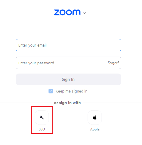The height and width of the screenshot is (145, 142).
Task: Click the Apple logo icon
Action: [x=95, y=117]
